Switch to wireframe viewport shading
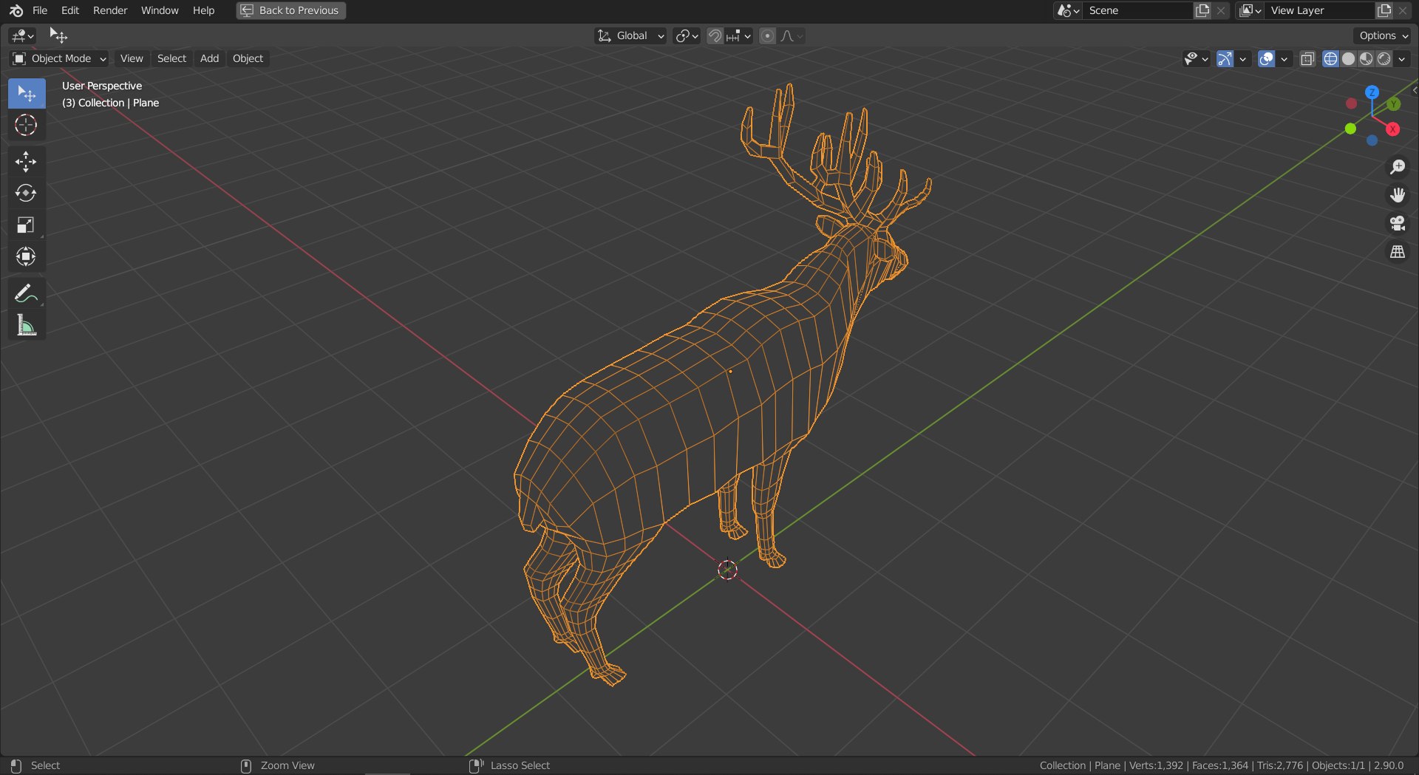 1330,58
